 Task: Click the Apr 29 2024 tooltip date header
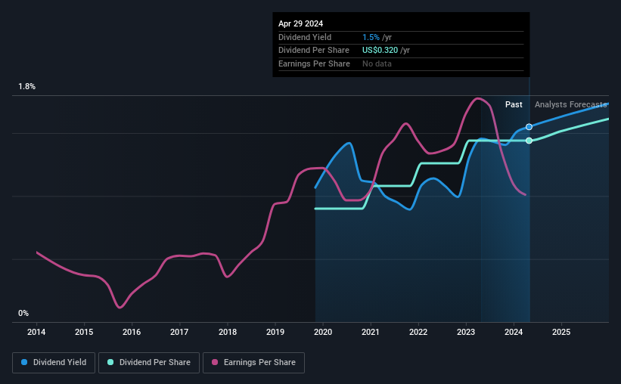300,23
